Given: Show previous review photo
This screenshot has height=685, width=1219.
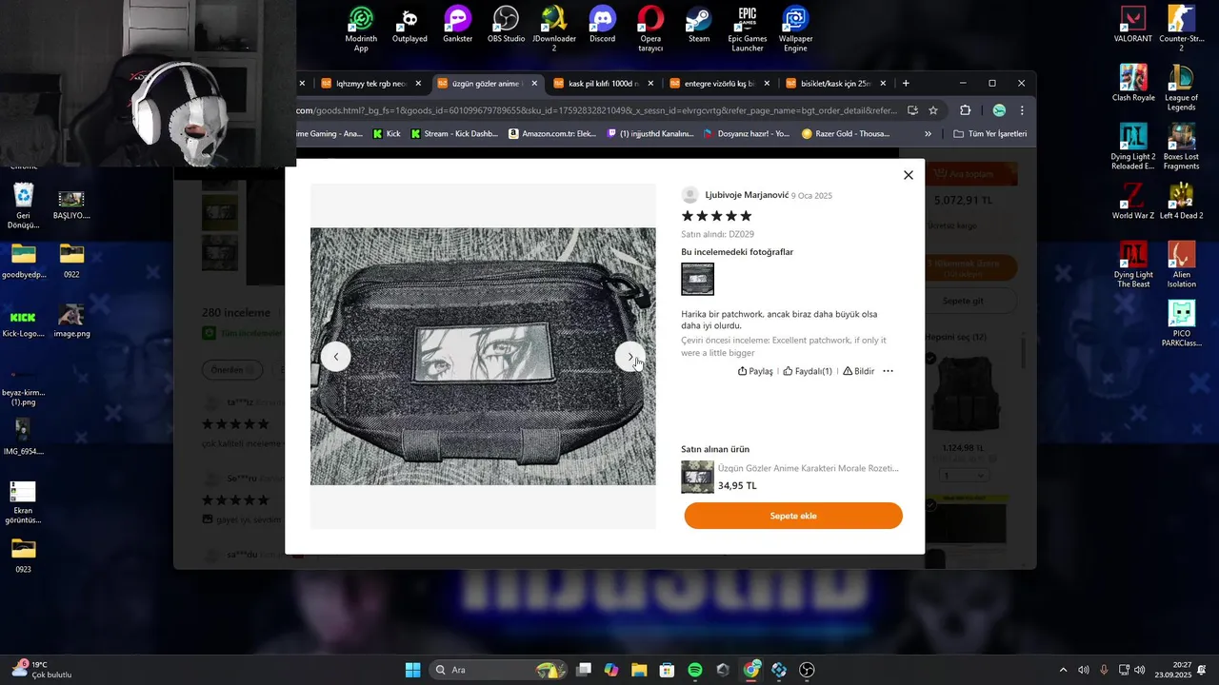Looking at the screenshot, I should 335,357.
